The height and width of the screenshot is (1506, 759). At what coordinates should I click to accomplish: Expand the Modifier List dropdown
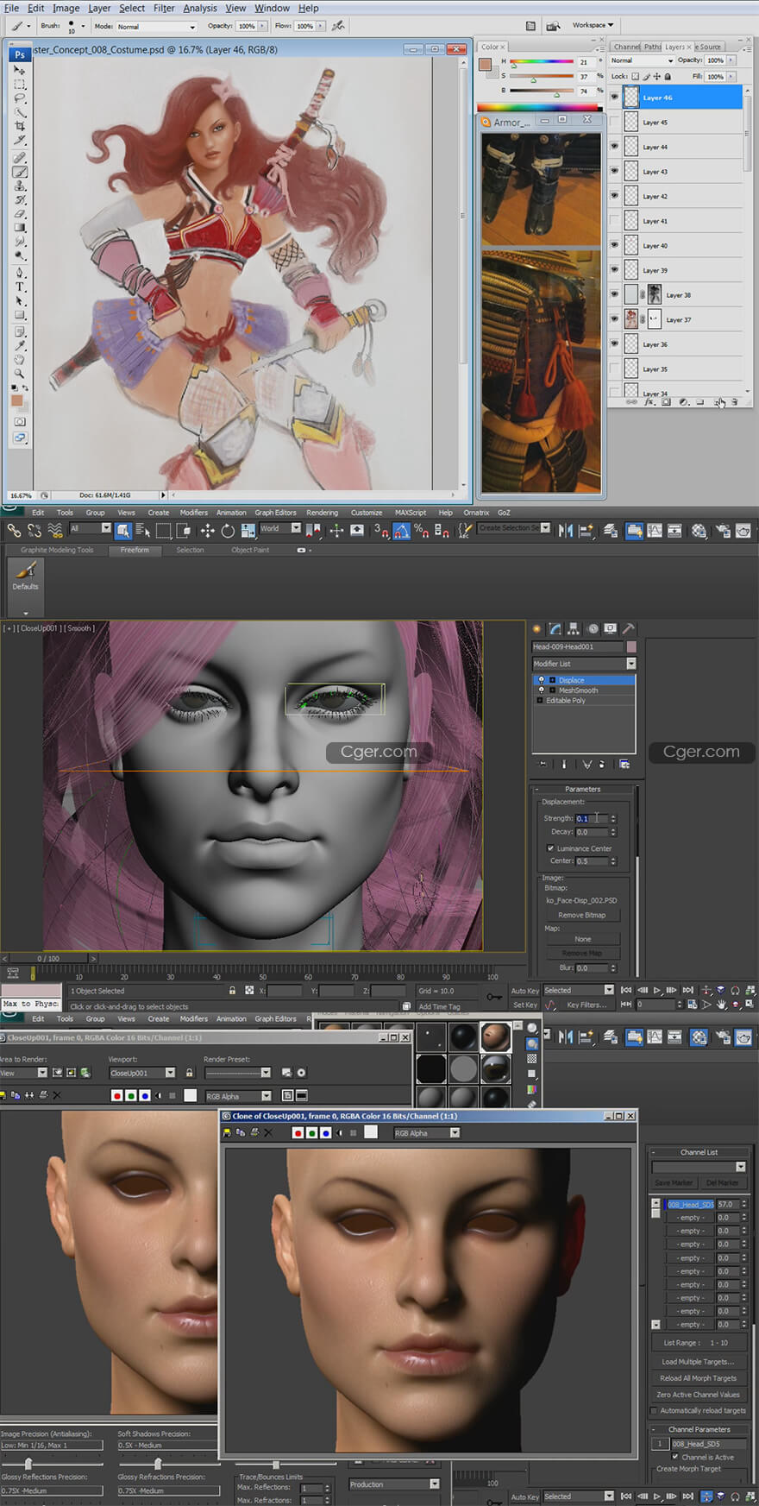click(584, 664)
